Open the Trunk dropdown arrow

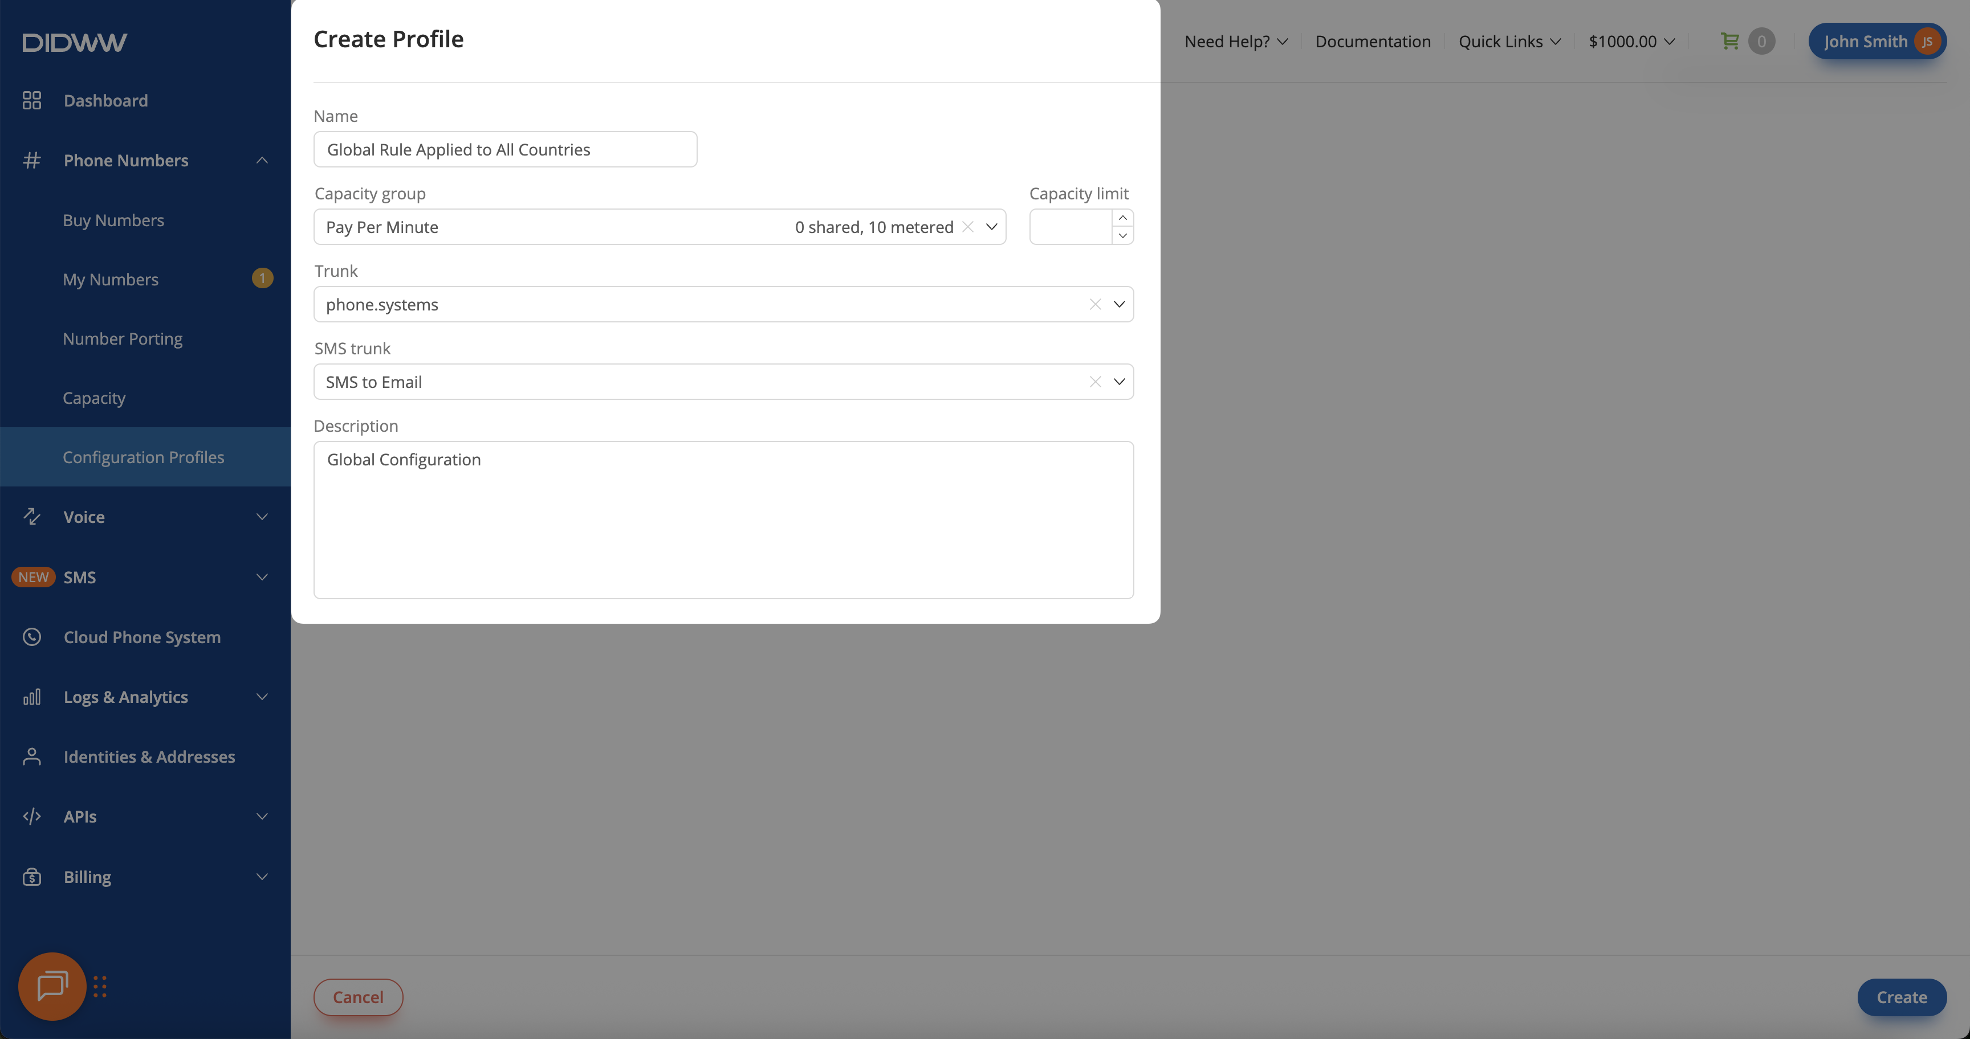1119,304
